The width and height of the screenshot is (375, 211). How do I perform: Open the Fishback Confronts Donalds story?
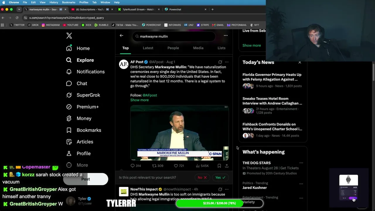click(273, 130)
